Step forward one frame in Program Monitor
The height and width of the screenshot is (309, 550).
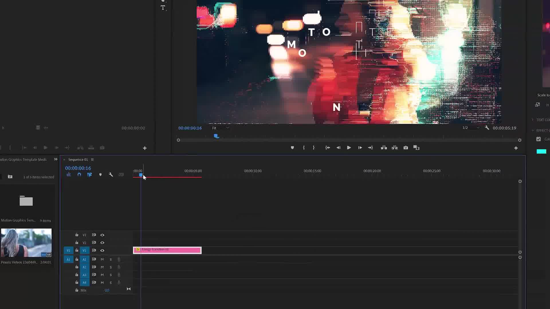[x=360, y=148]
